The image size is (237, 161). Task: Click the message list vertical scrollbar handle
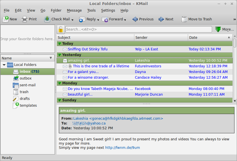(x=234, y=43)
